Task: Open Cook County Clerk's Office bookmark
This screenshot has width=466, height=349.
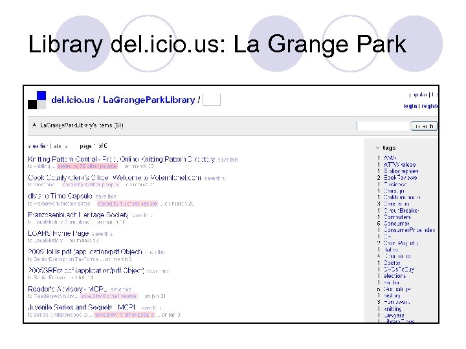Action: (115, 178)
